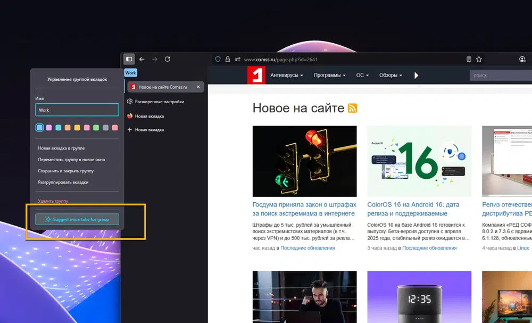Reload the current page
Viewport: 532px width, 323px height.
point(167,59)
